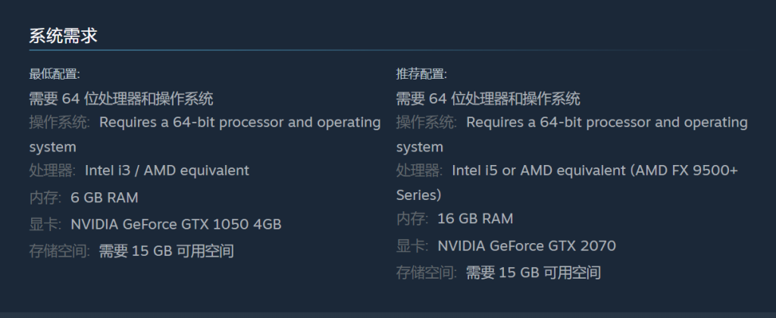Click NVIDIA GeForce GTX 2070 text

tap(527, 246)
